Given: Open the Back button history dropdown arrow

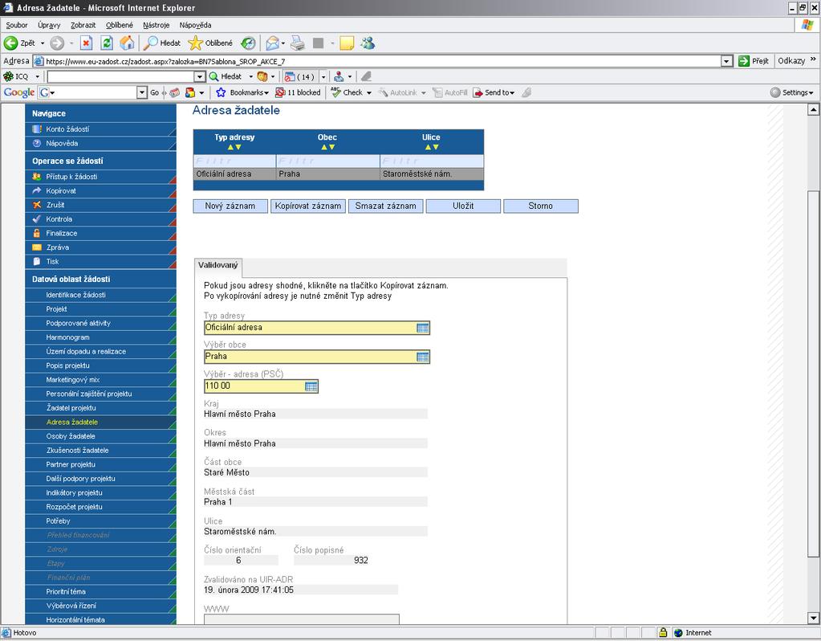Looking at the screenshot, I should [43, 43].
